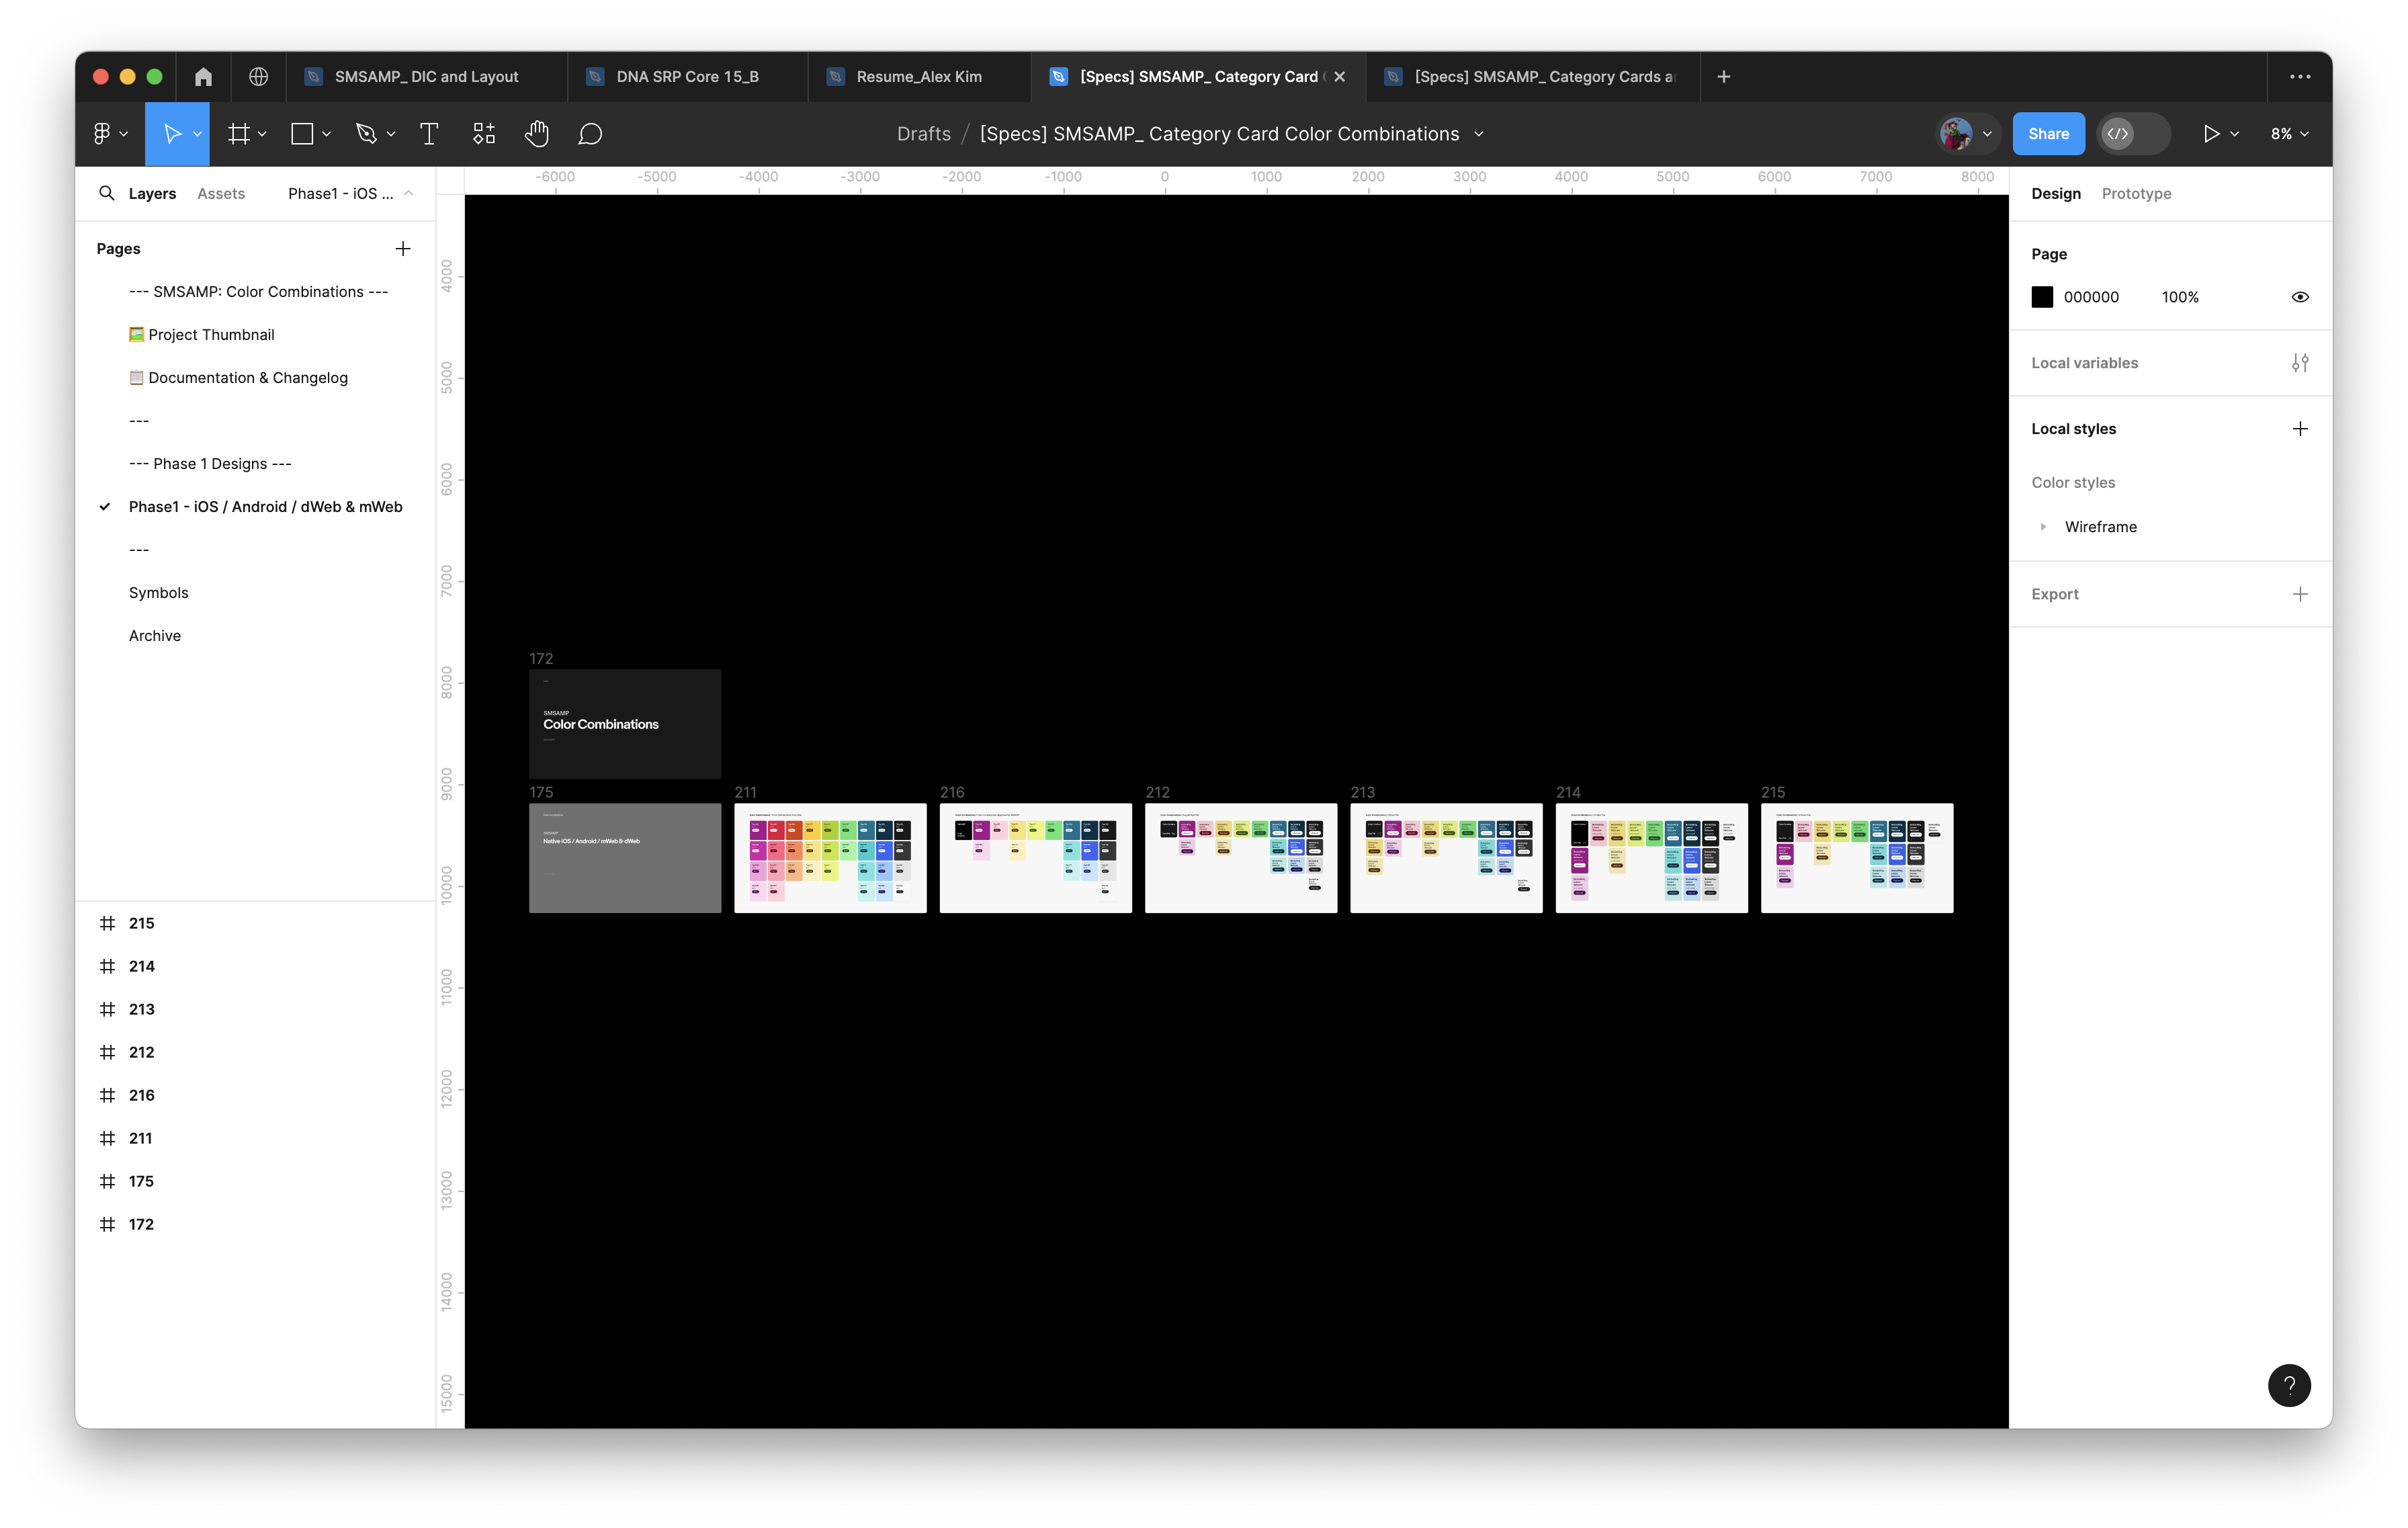Open the present options dropdown arrow
Image resolution: width=2408 pixels, height=1528 pixels.
(2234, 134)
